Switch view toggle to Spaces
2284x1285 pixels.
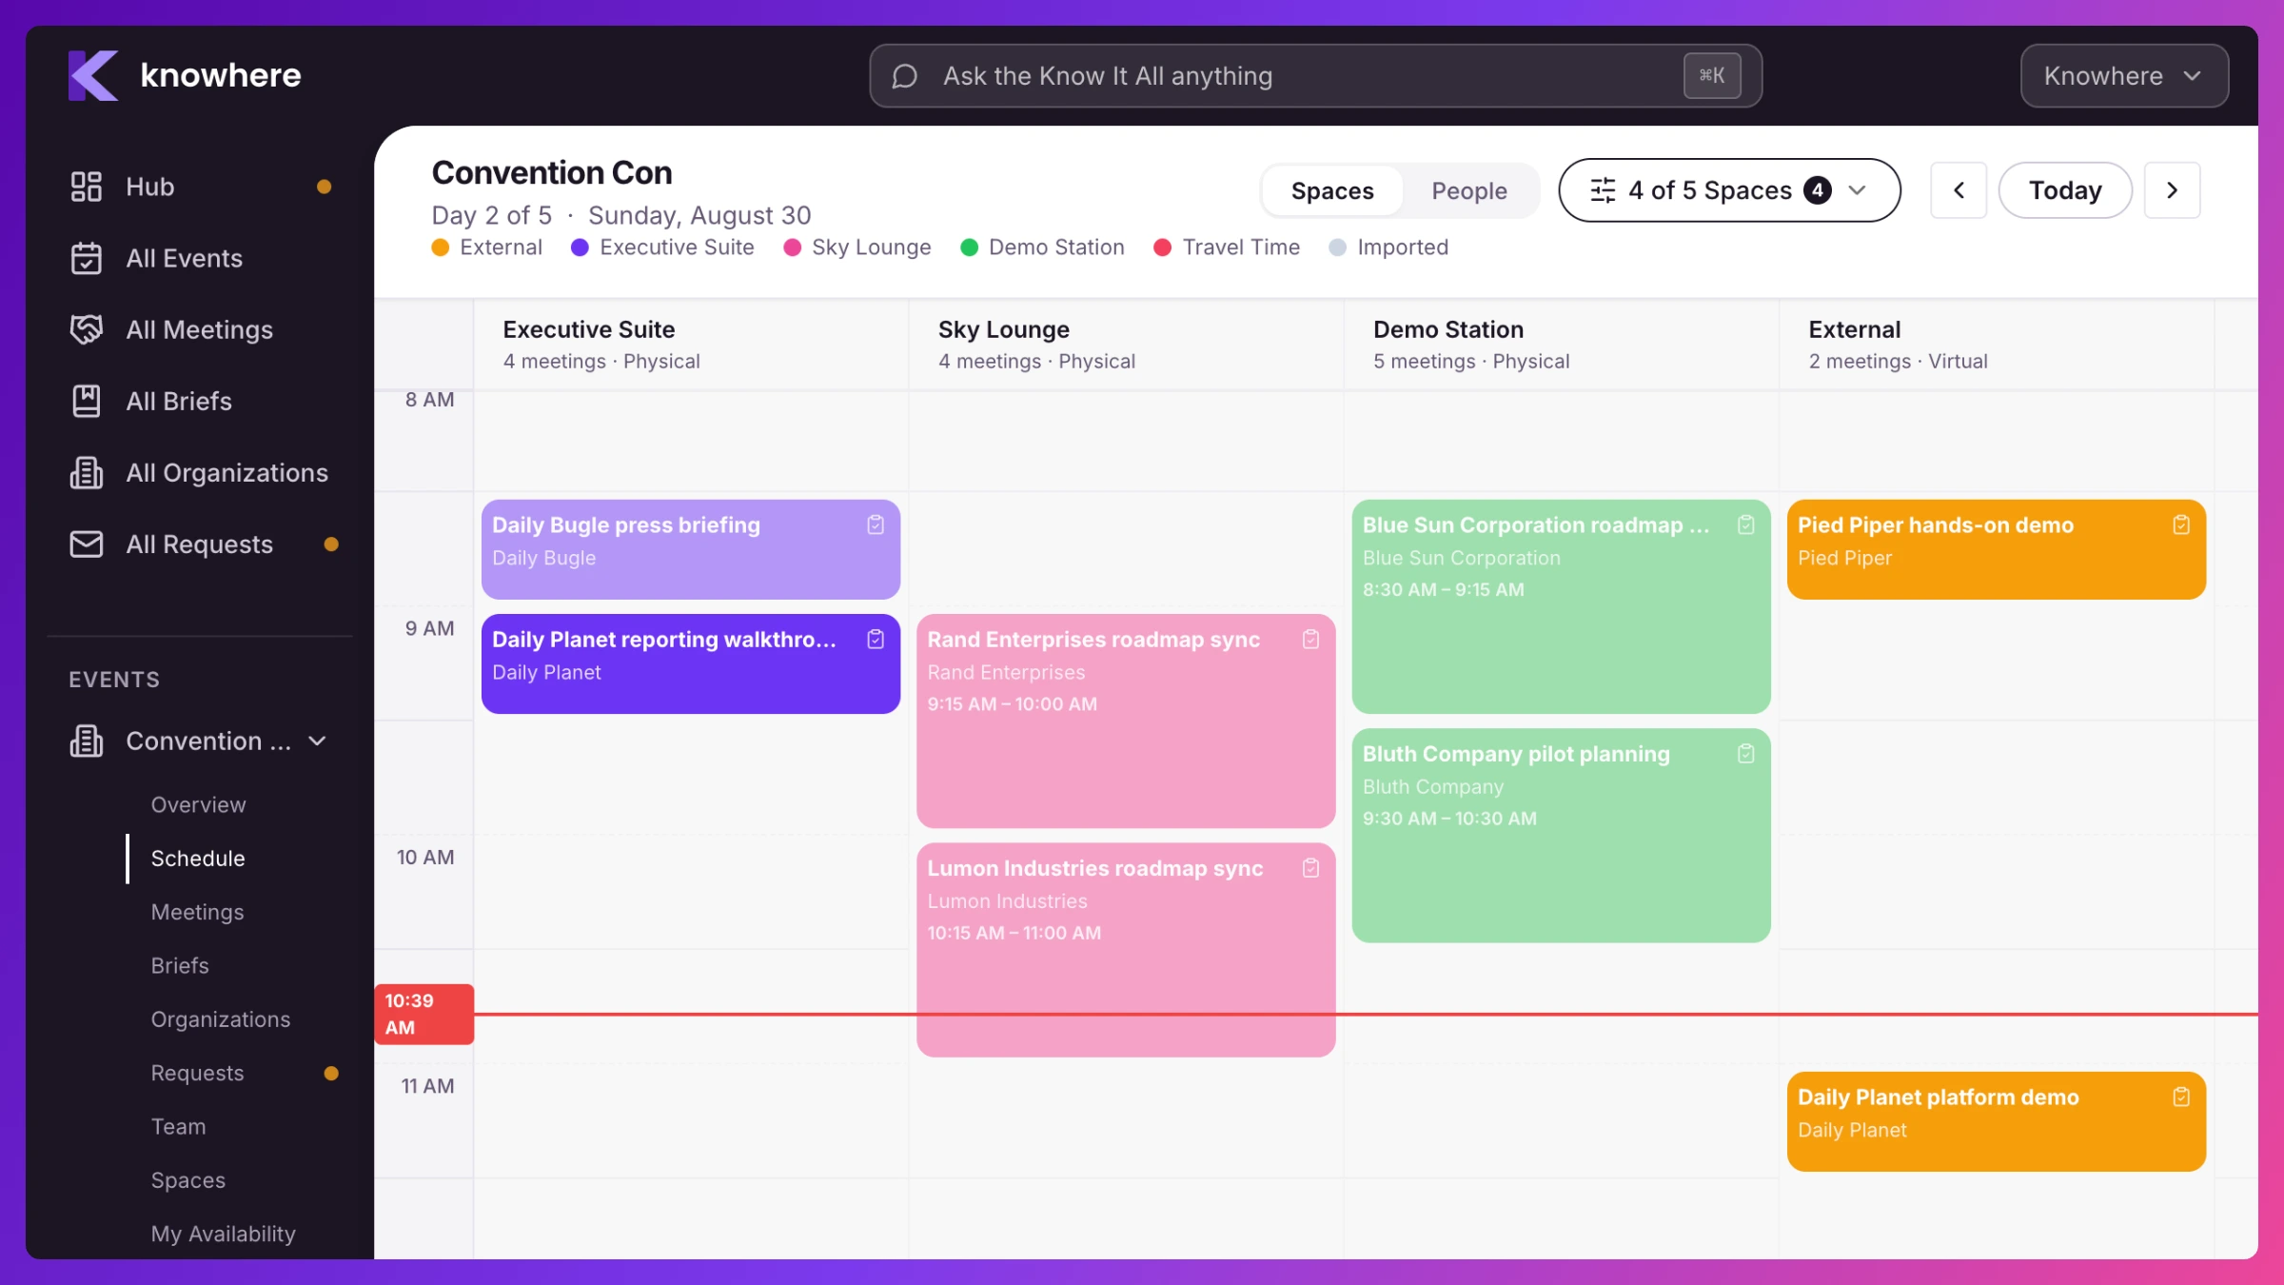coord(1331,190)
